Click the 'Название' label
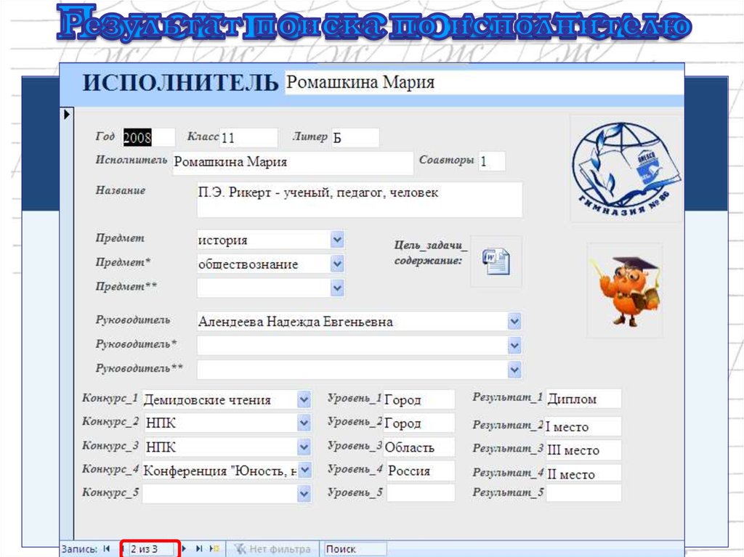 click(x=121, y=190)
